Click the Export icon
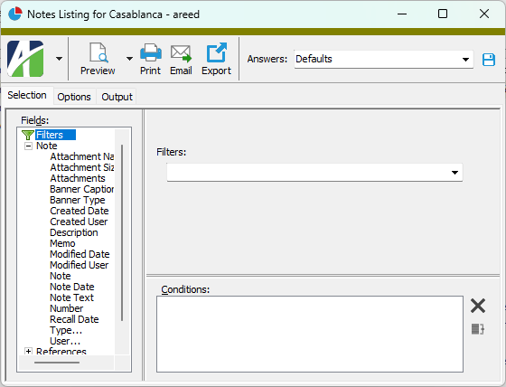The image size is (506, 387). (x=217, y=52)
